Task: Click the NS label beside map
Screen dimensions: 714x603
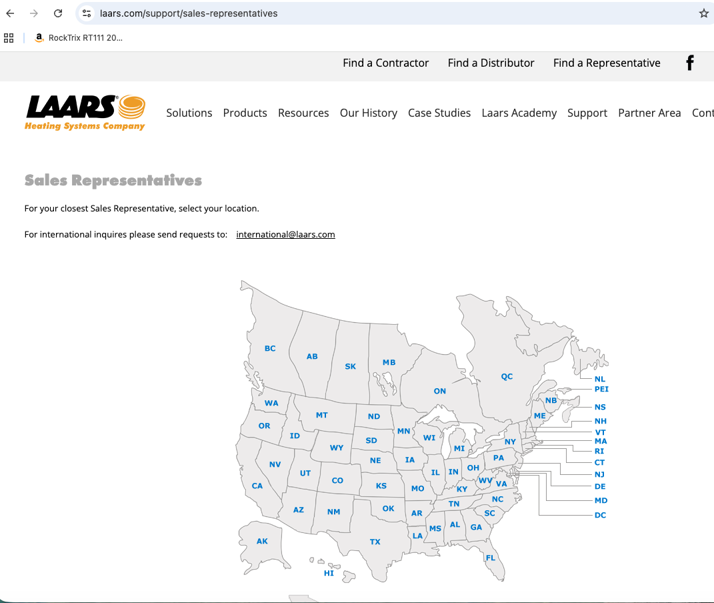Action: click(600, 408)
